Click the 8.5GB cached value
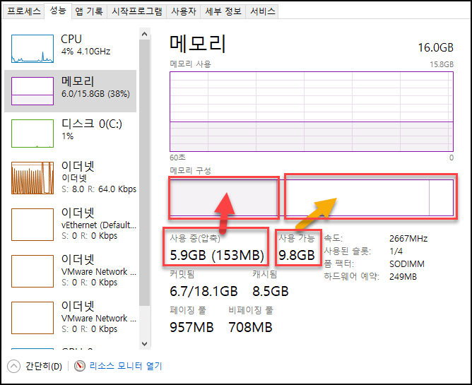The image size is (472, 385). 271,291
